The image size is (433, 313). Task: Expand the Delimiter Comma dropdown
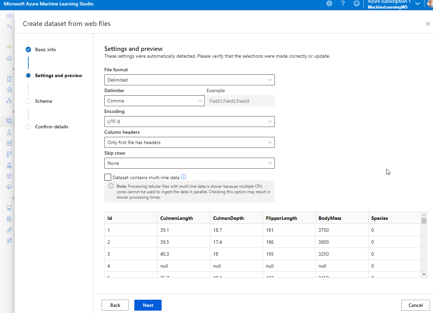click(x=154, y=101)
